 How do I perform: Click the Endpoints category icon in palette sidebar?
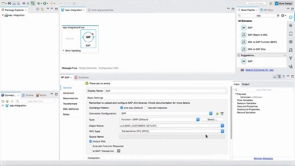point(291,25)
